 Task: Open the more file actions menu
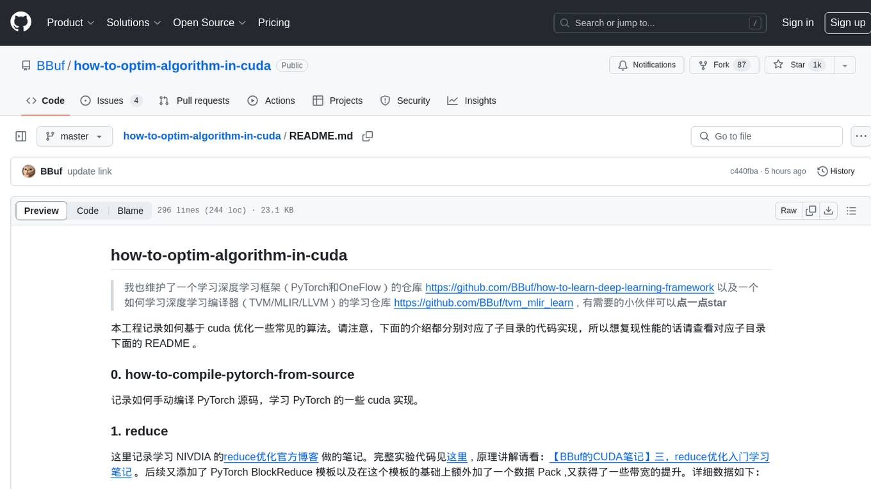coord(861,136)
